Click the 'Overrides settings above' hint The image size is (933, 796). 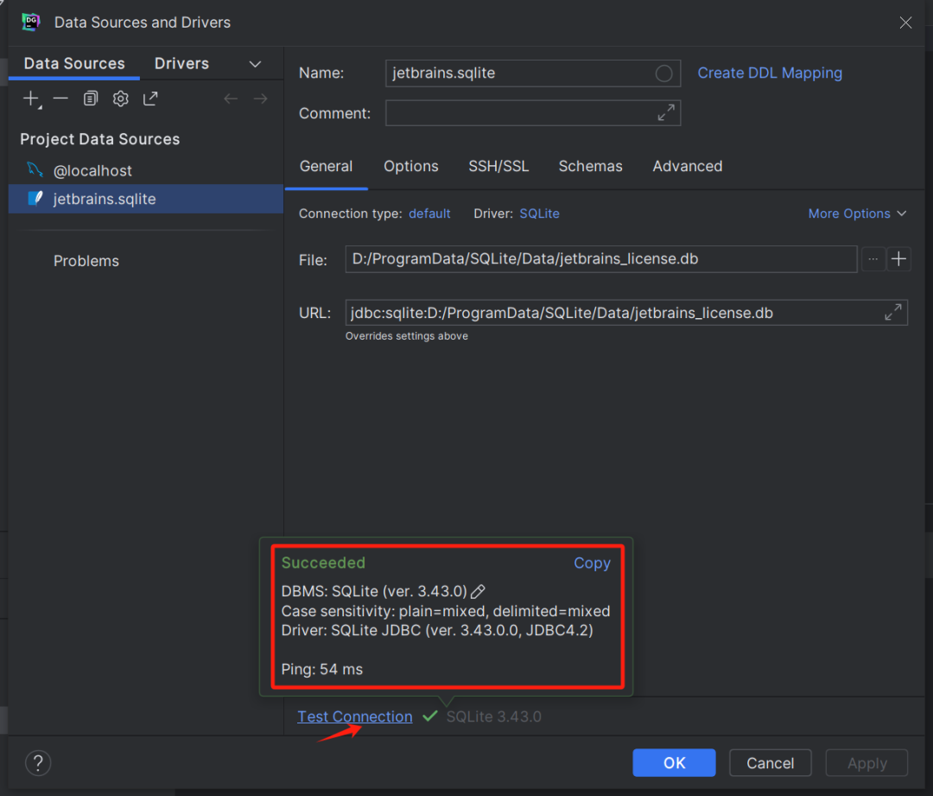coord(406,336)
